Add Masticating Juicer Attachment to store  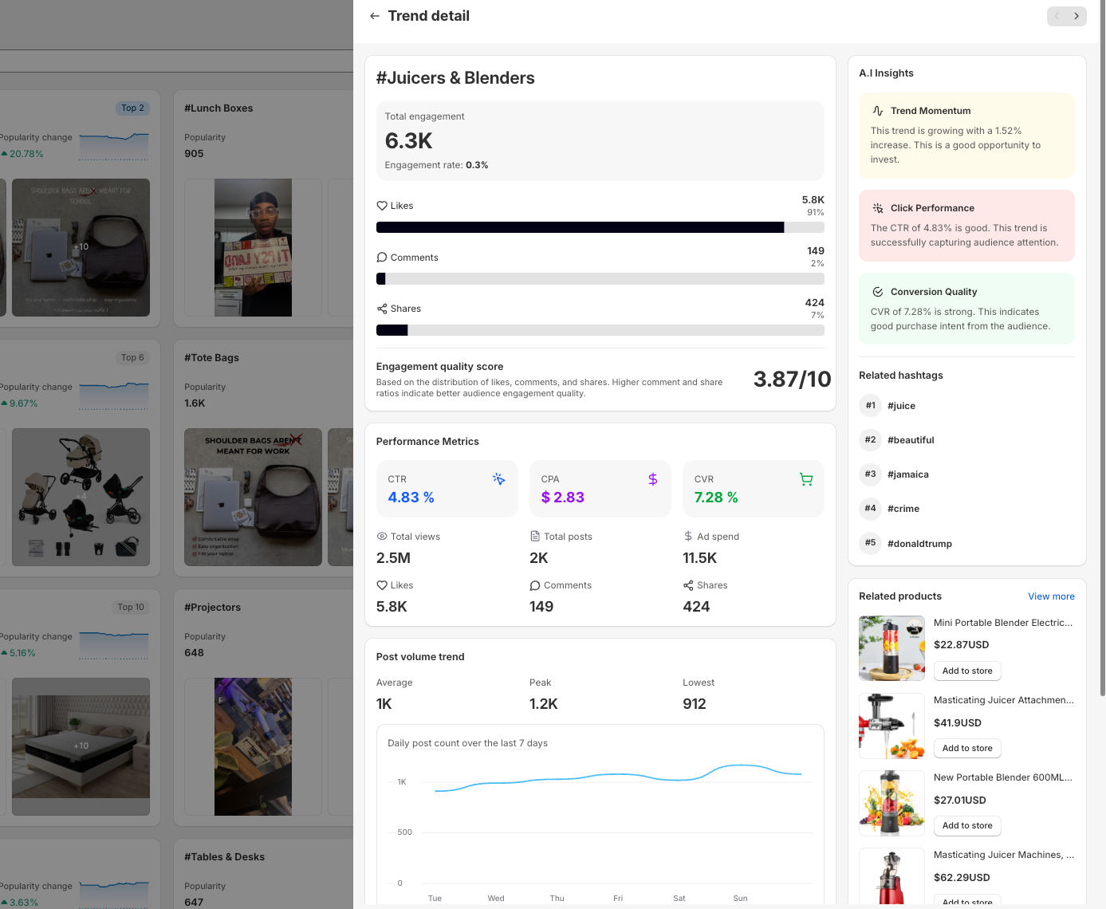coord(967,749)
